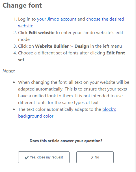
Task: Click the checkmark icon on Yes button
Action: [x=27, y=158]
